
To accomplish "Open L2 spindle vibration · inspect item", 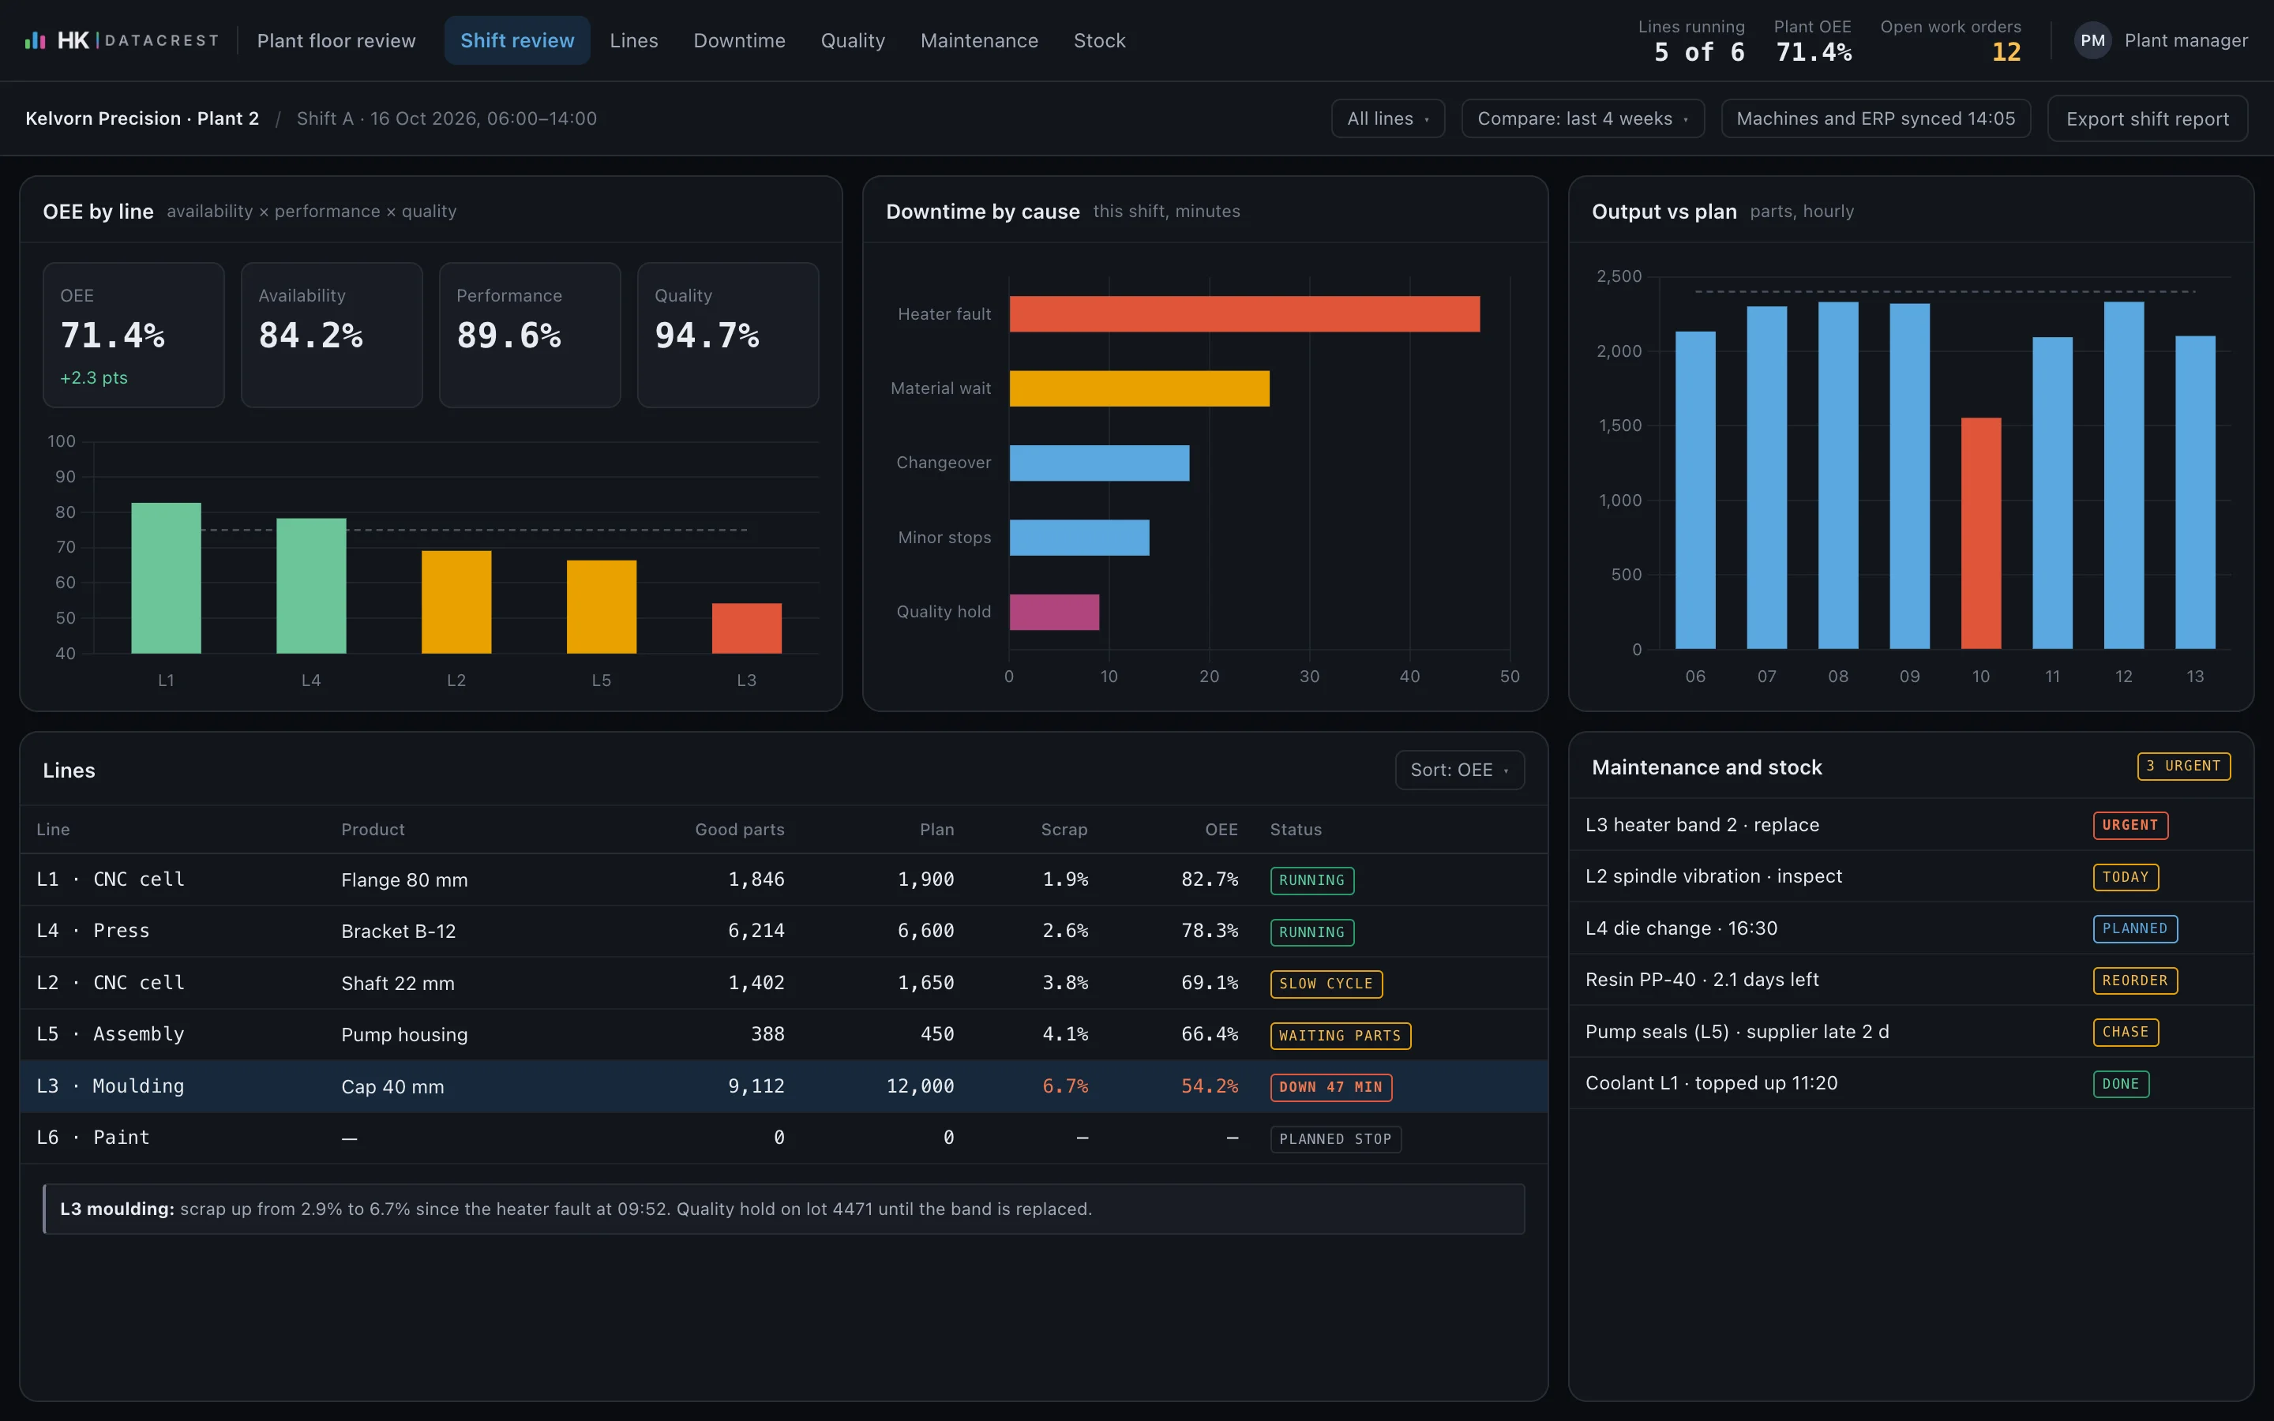I will coord(1912,877).
